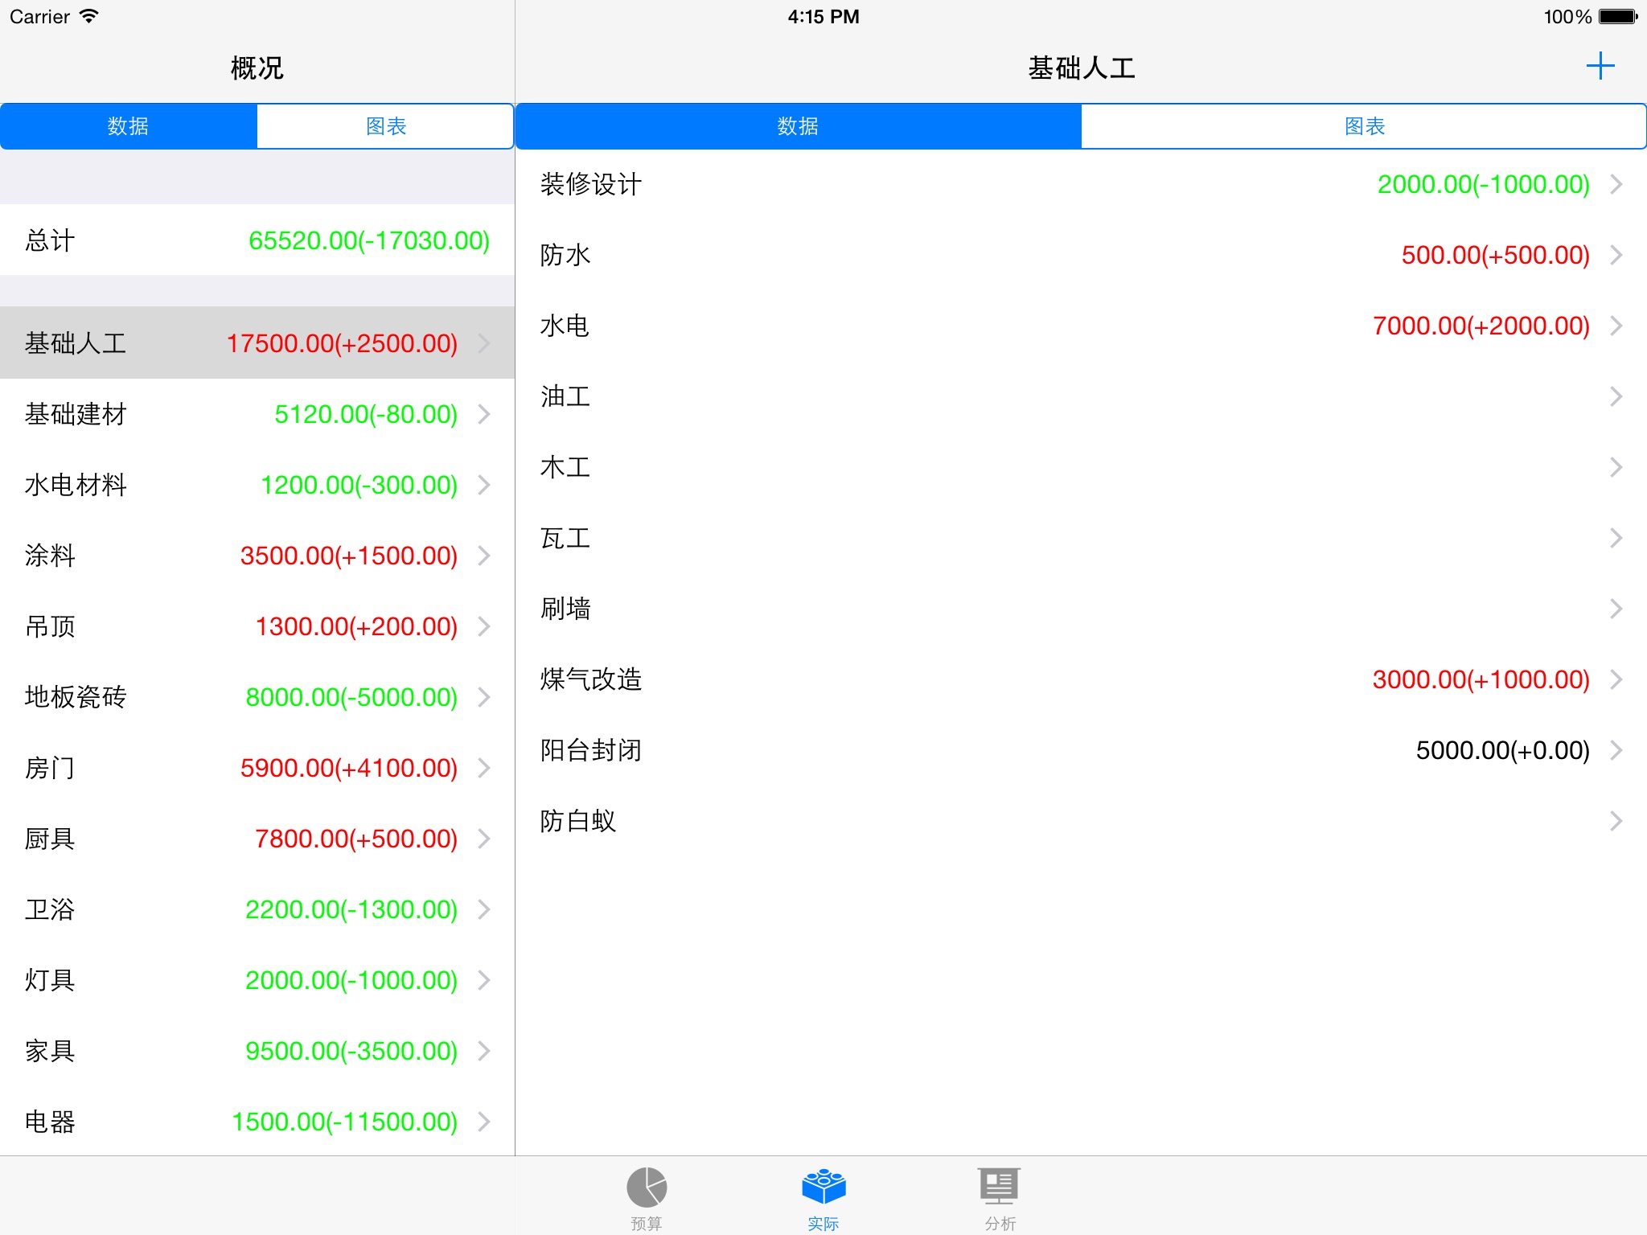Open the 电器 category row
The image size is (1647, 1235).
click(257, 1122)
